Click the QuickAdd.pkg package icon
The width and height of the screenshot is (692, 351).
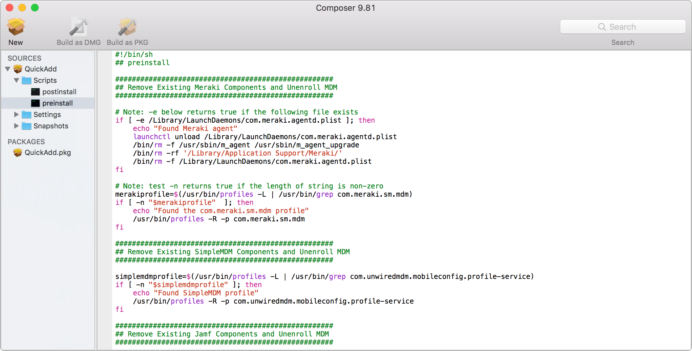pos(18,152)
